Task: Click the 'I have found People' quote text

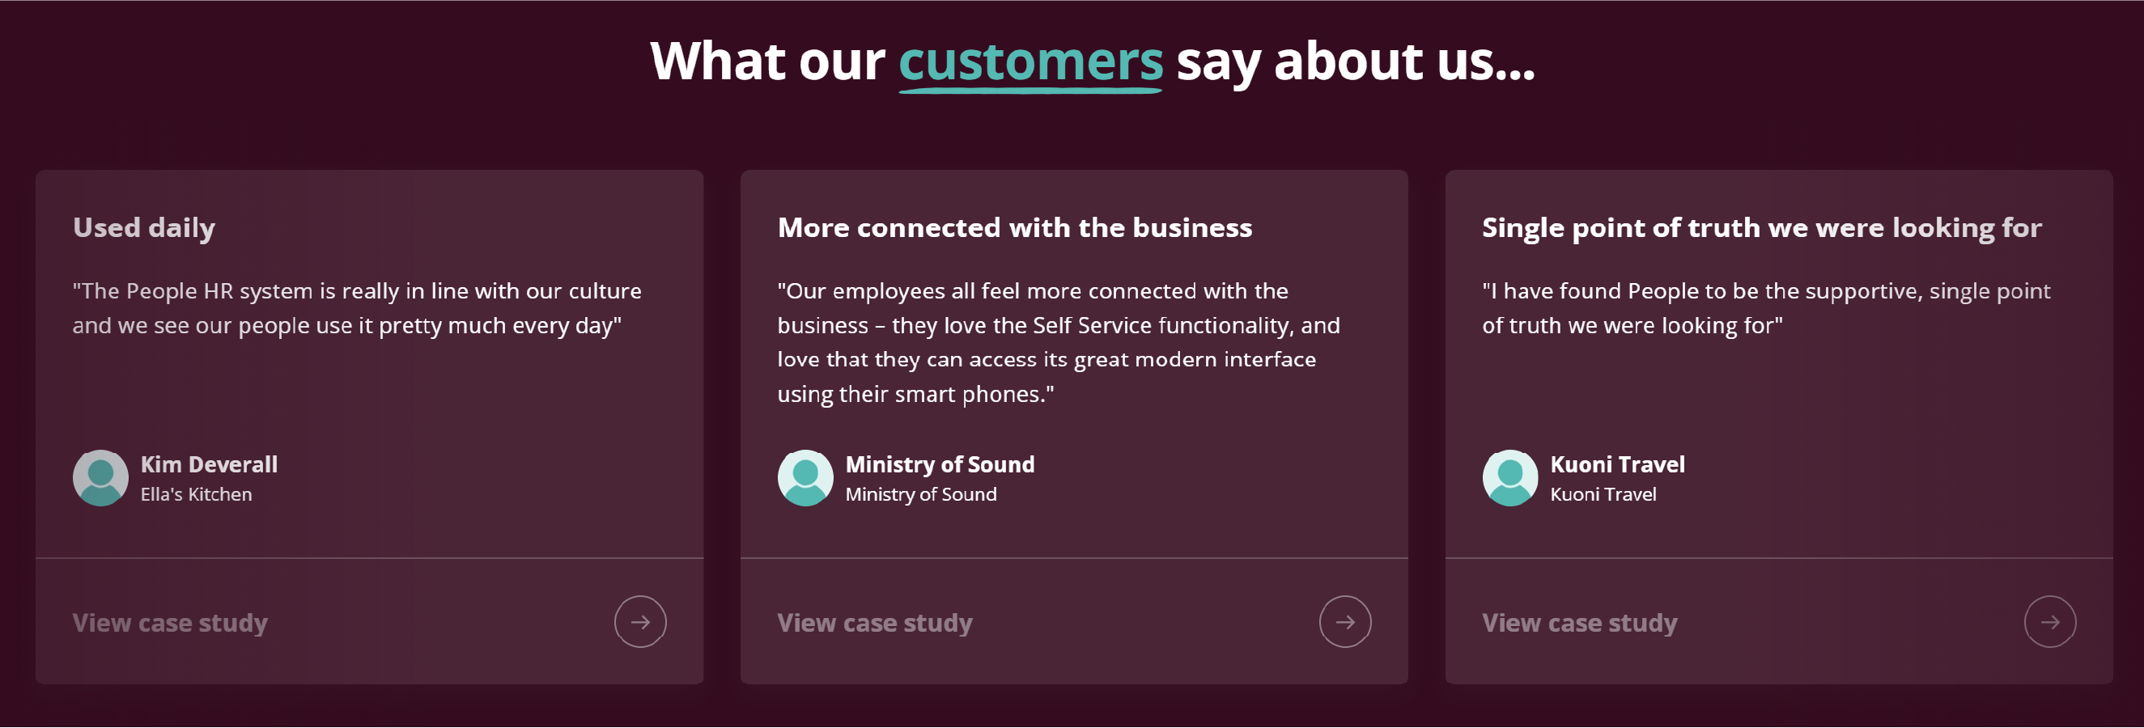Action: (x=1766, y=309)
